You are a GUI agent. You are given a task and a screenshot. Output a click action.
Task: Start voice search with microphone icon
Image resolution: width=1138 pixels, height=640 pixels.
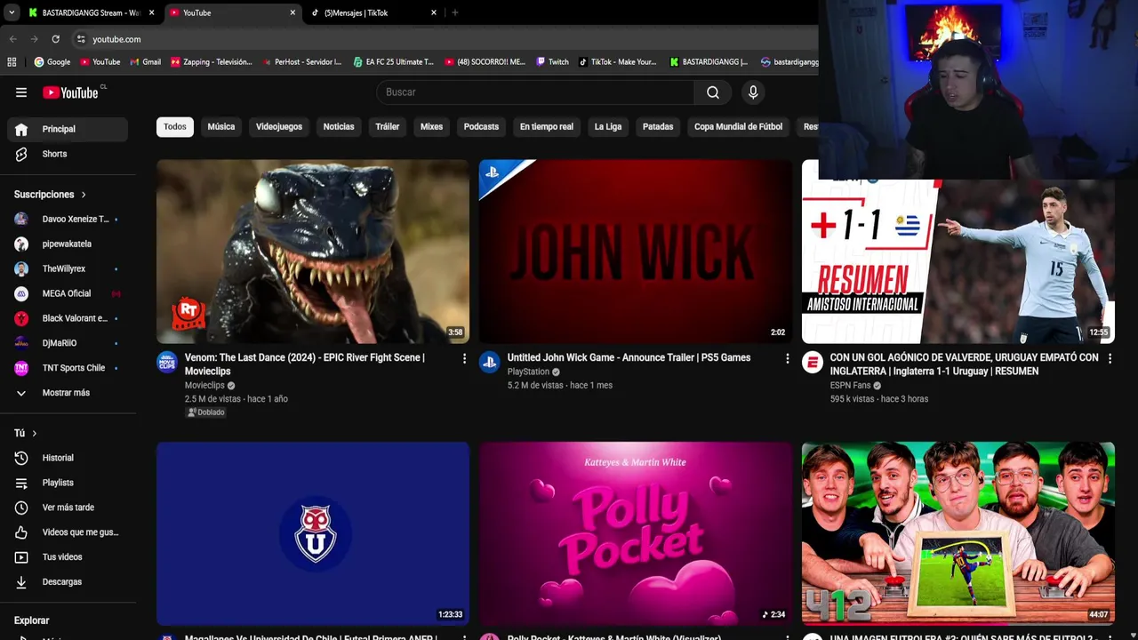pos(753,92)
